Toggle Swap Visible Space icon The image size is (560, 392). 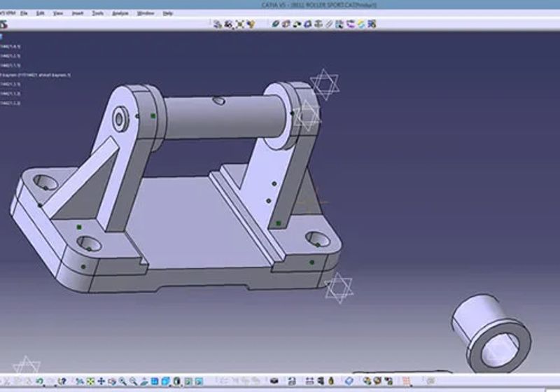click(x=199, y=381)
